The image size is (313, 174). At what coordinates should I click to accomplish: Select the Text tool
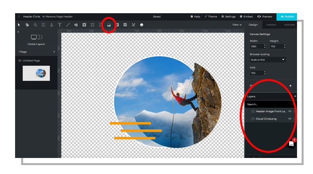60,25
